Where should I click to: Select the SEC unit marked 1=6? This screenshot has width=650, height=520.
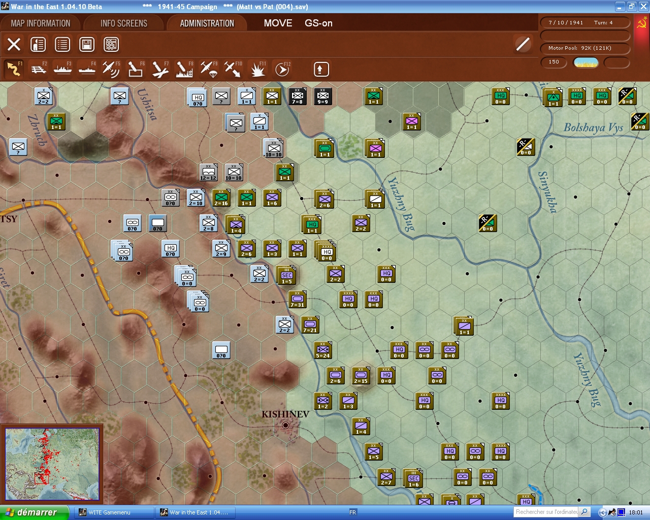pyautogui.click(x=414, y=479)
